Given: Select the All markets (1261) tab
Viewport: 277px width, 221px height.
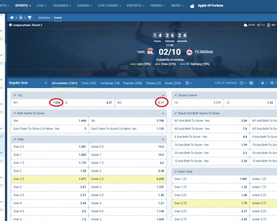Looking at the screenshot, I should (65, 83).
